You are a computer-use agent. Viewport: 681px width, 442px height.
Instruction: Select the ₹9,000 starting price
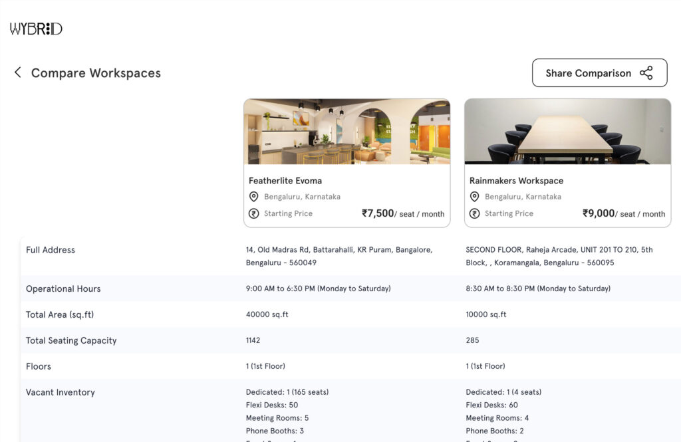point(599,213)
